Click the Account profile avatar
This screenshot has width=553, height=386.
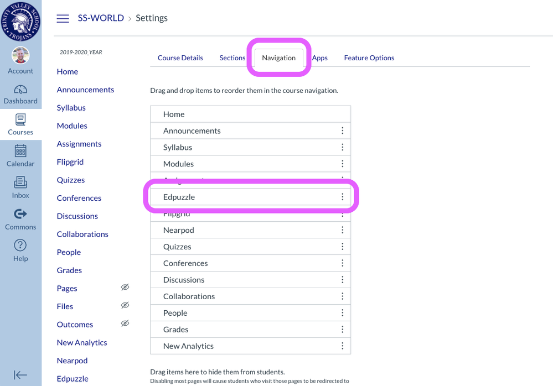(x=20, y=55)
